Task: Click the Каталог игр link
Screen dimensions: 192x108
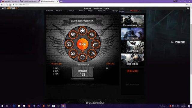Action: click(87, 8)
